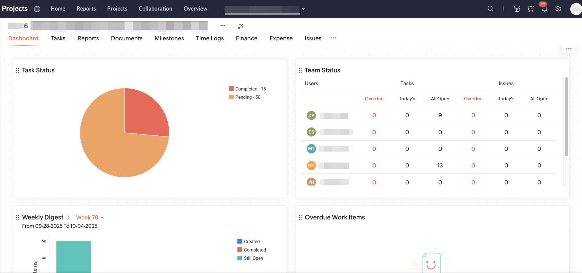Click the plus icon to add new

[504, 9]
